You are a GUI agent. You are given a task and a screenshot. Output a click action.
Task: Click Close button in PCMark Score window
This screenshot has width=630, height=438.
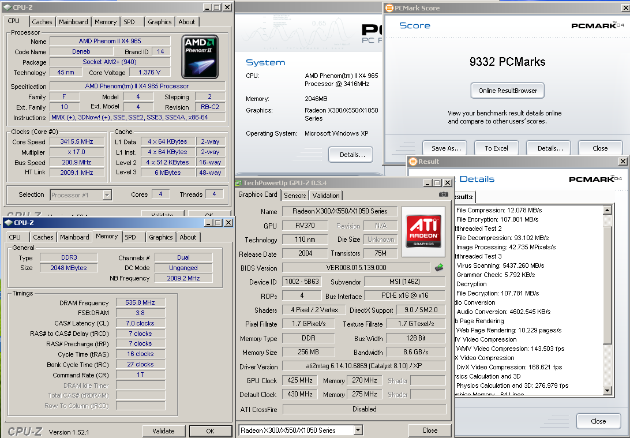click(x=600, y=148)
